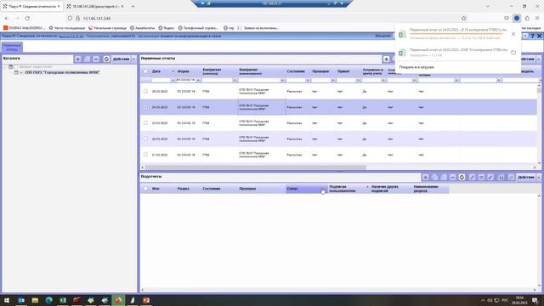
Task: Open the Дата filter dropdown arrow
Action: [173, 80]
